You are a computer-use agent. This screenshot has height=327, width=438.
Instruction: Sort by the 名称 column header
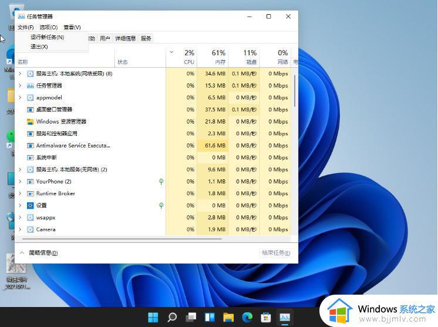23,62
